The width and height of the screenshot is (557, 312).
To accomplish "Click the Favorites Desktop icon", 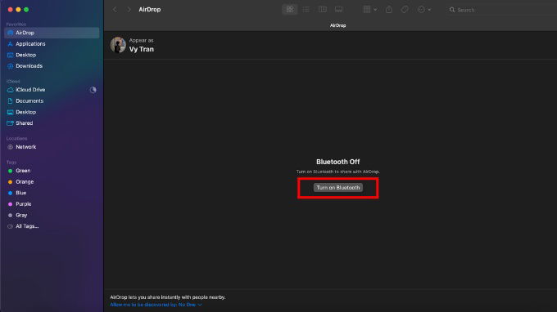I will pyautogui.click(x=11, y=56).
